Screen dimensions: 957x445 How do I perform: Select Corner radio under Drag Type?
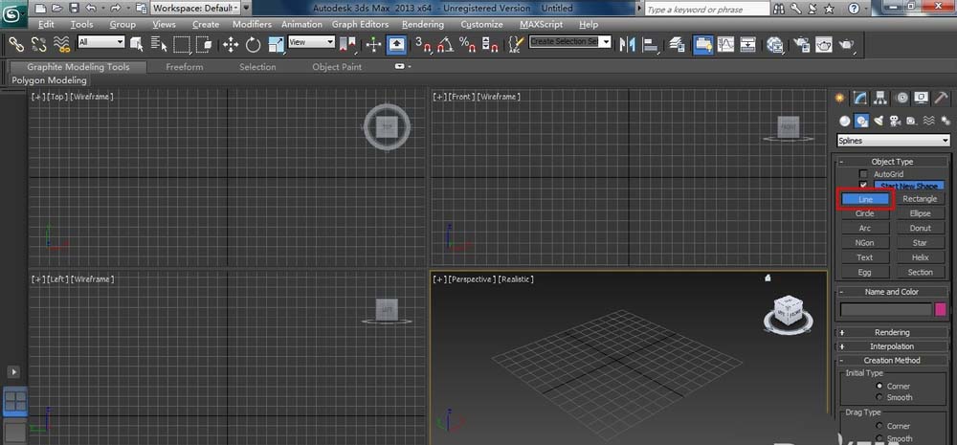(879, 426)
